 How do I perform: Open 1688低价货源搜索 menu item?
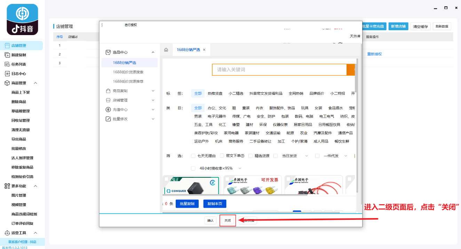pyautogui.click(x=128, y=72)
